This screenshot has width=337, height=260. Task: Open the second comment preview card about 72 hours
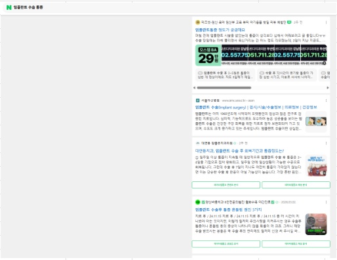(287, 75)
